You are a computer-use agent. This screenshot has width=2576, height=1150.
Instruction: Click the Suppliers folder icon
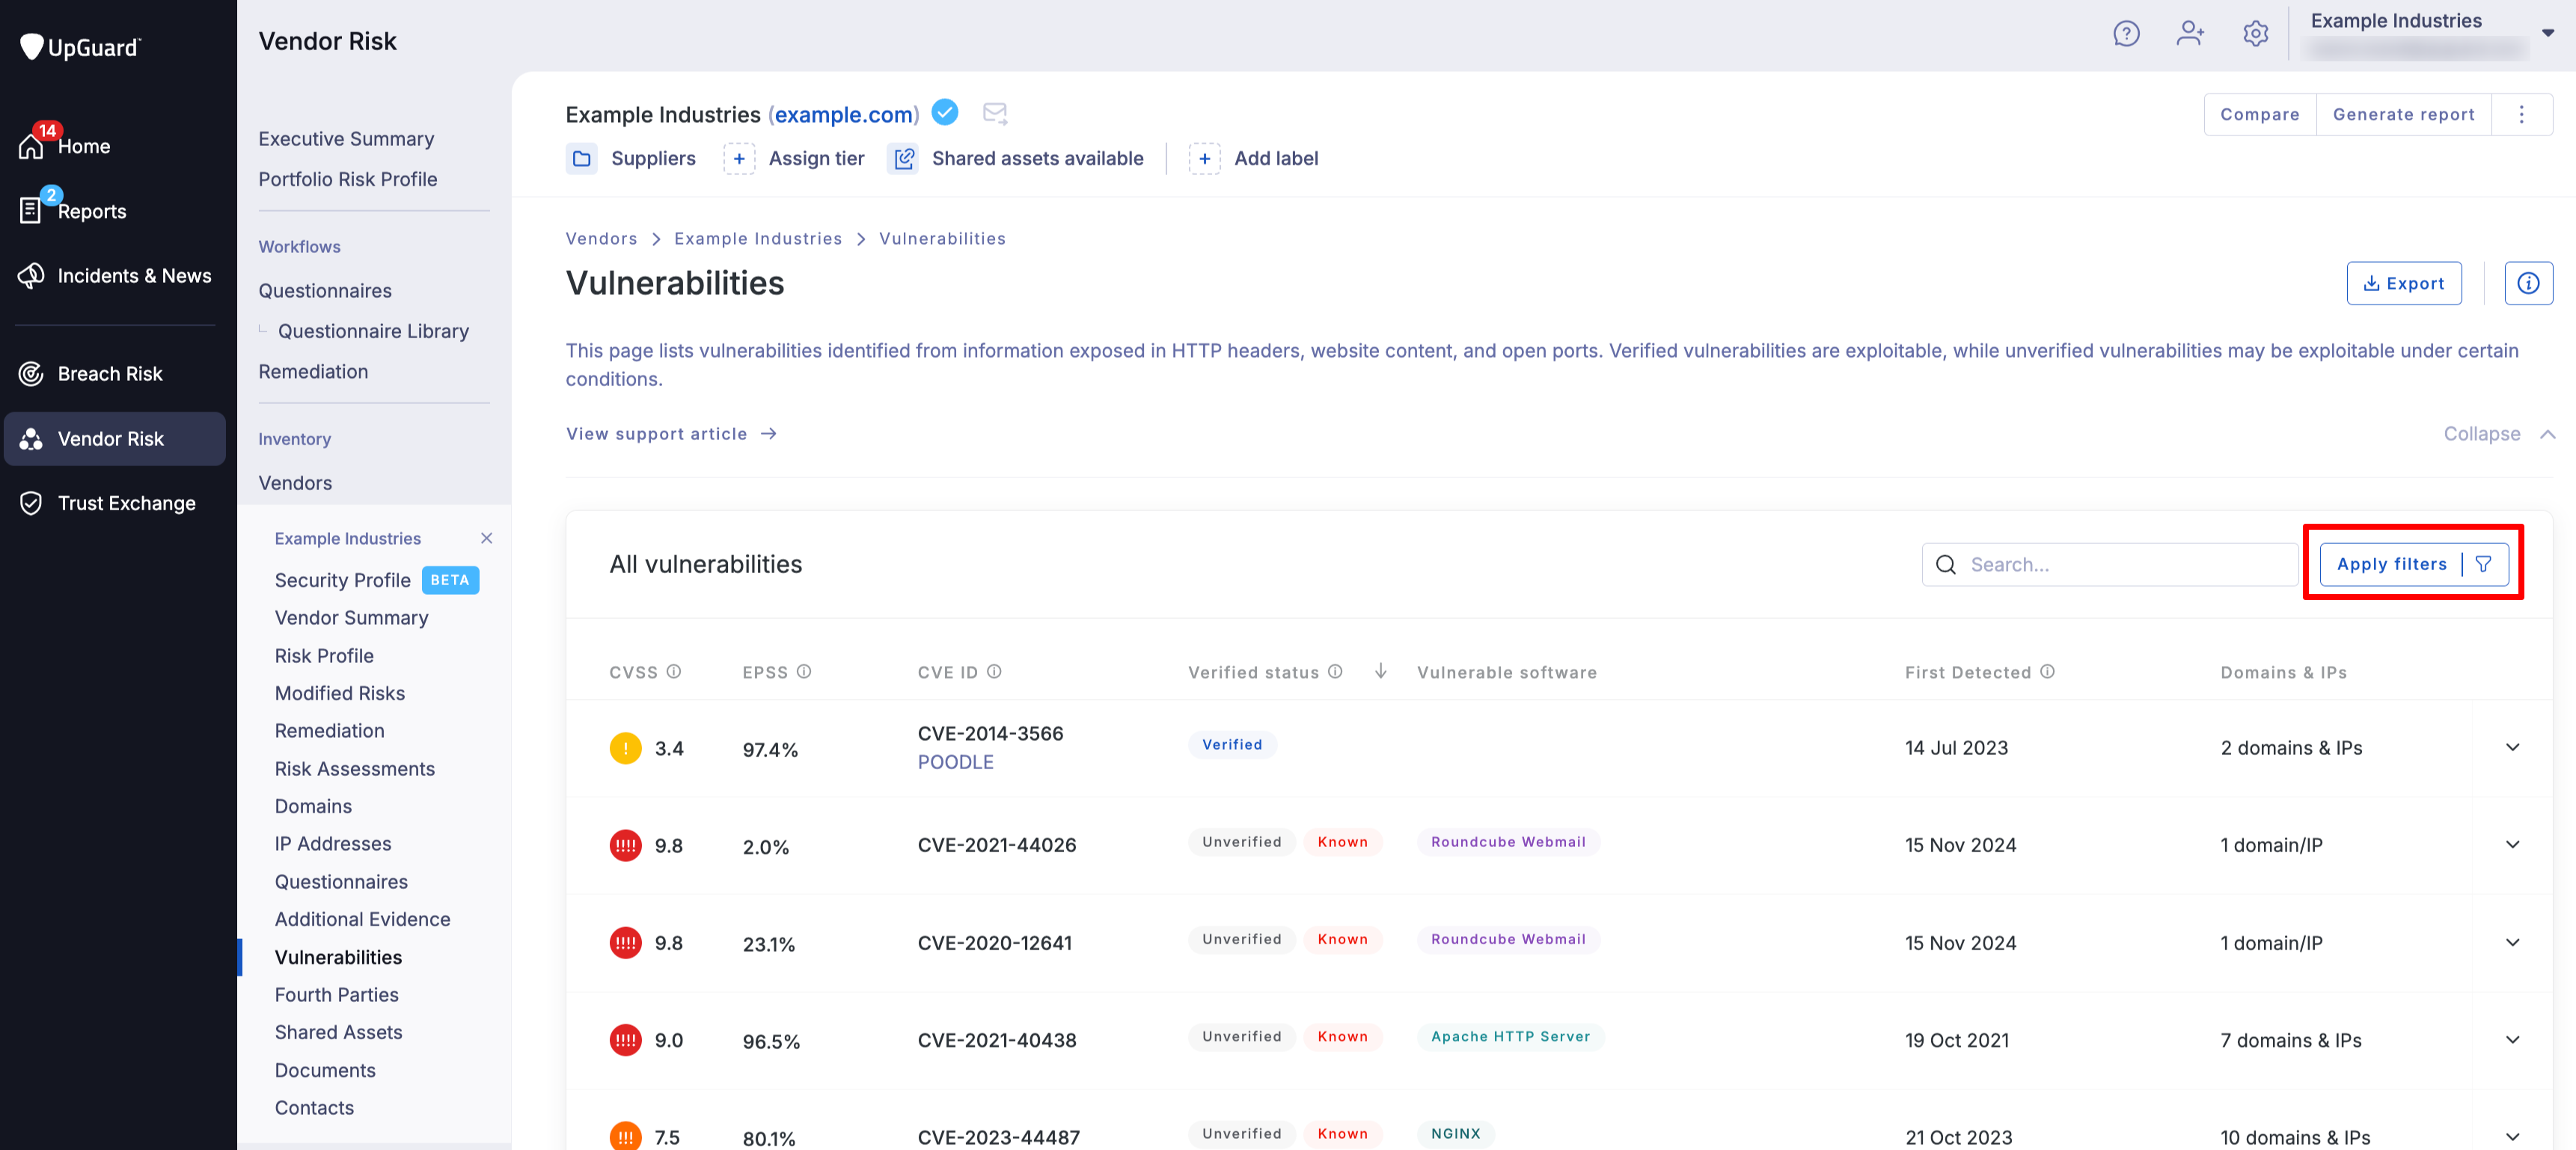[582, 158]
